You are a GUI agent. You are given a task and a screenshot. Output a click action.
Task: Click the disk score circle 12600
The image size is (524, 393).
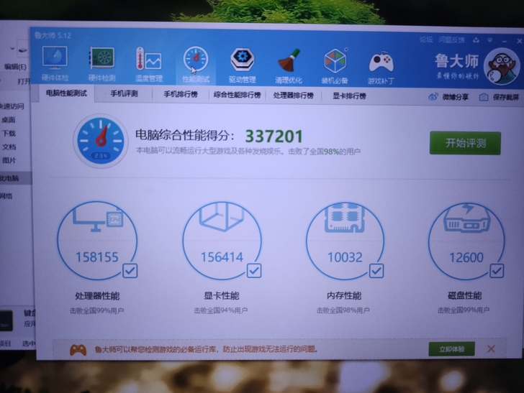pyautogui.click(x=466, y=241)
